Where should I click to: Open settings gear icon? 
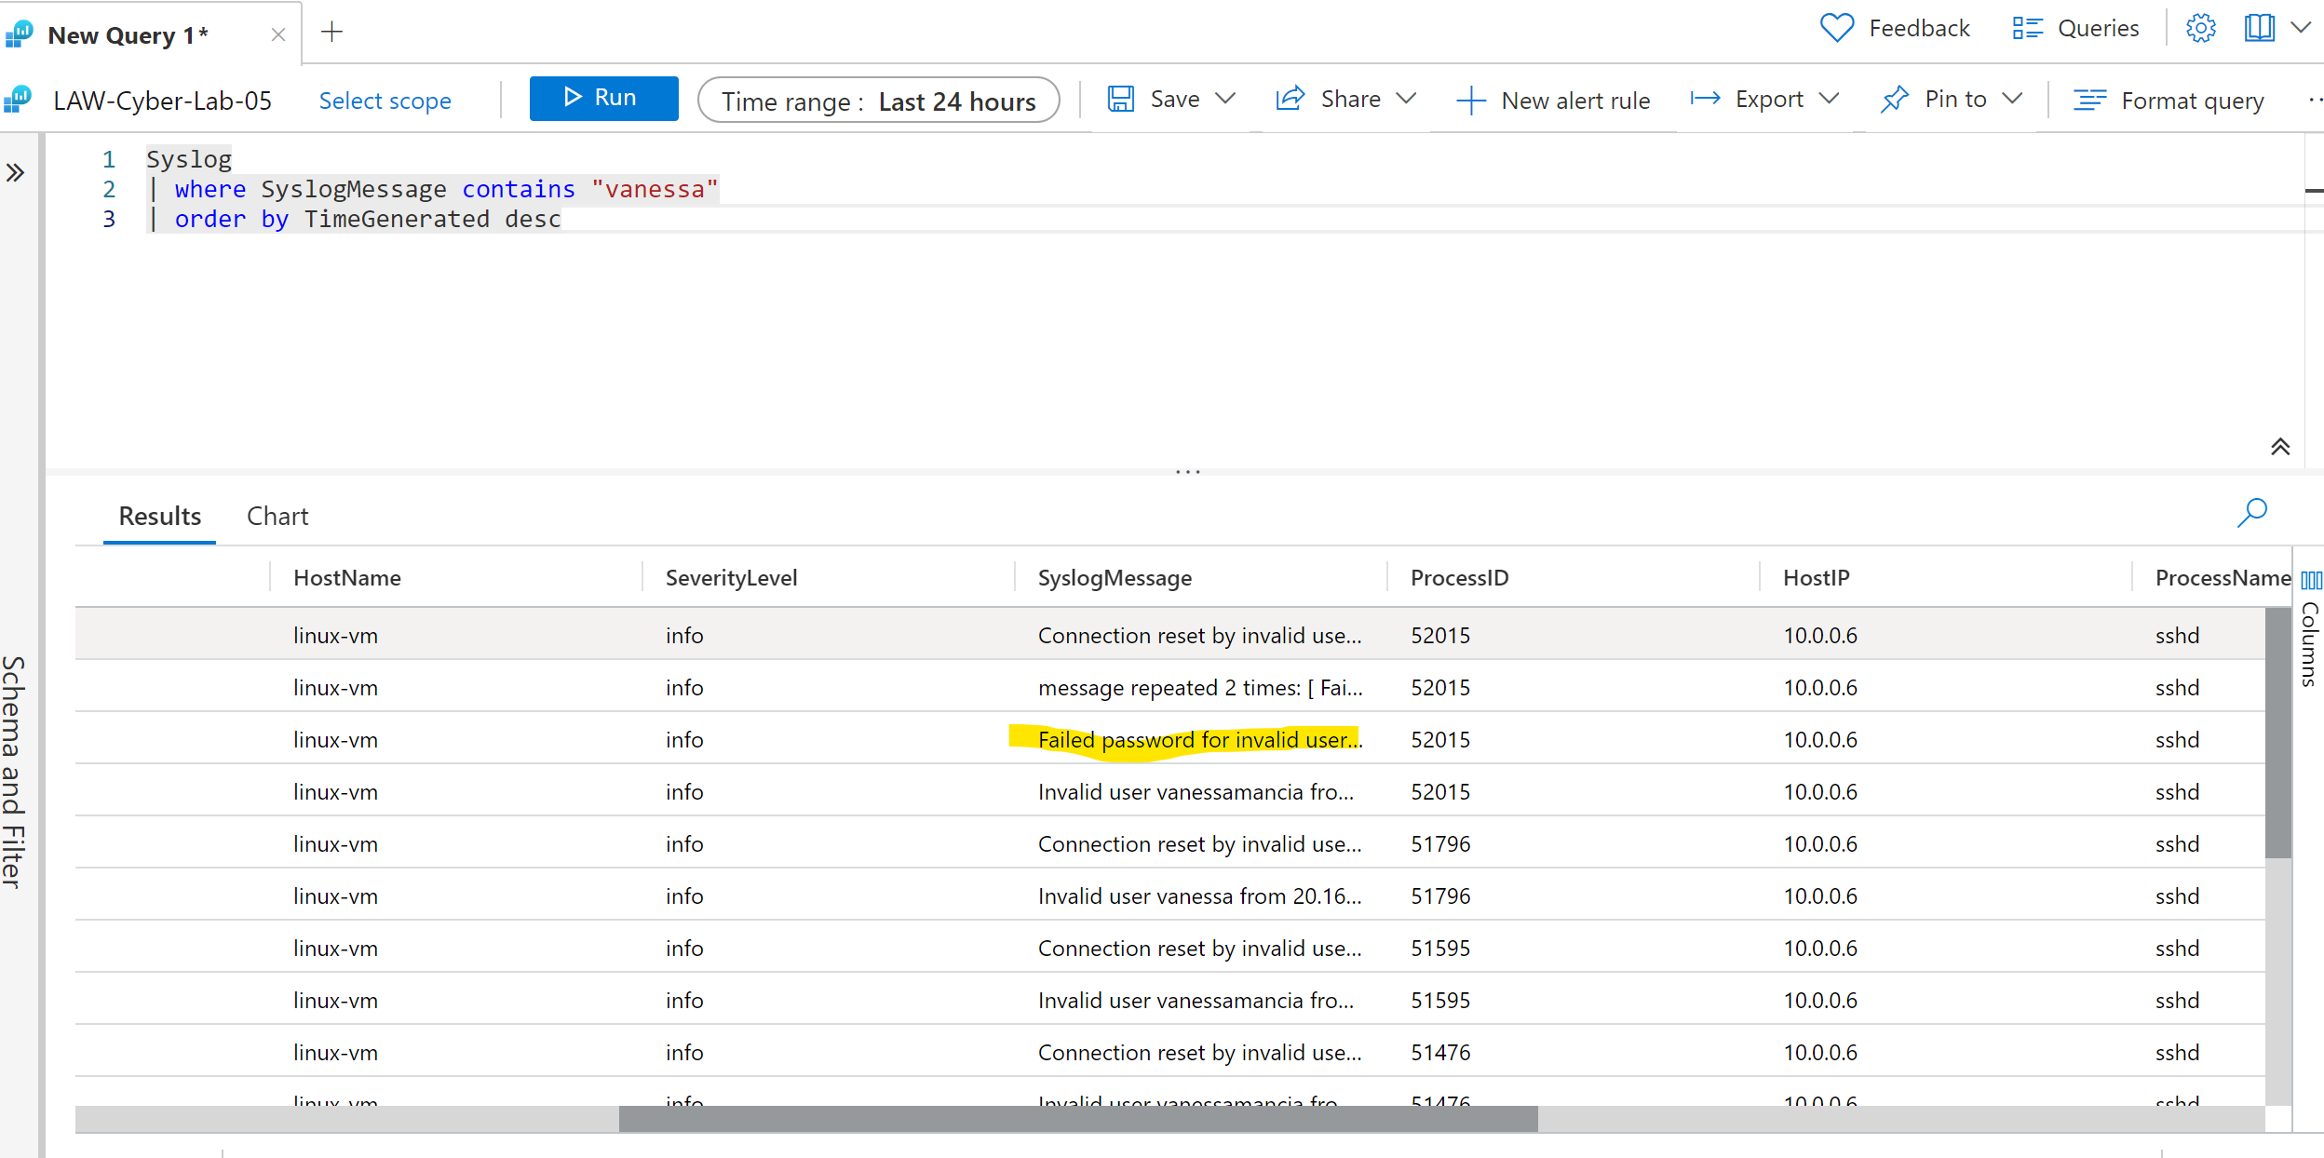(2201, 28)
